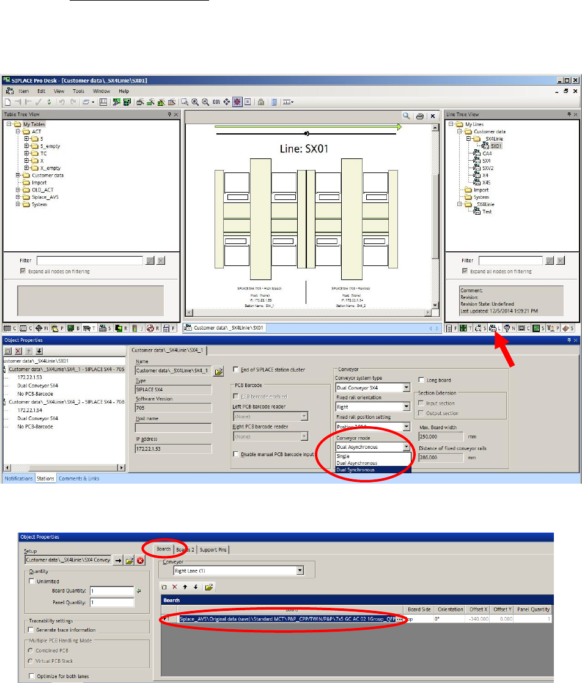This screenshot has height=683, width=582.
Task: Tick Disable manual PCB barcode input
Action: (x=236, y=454)
